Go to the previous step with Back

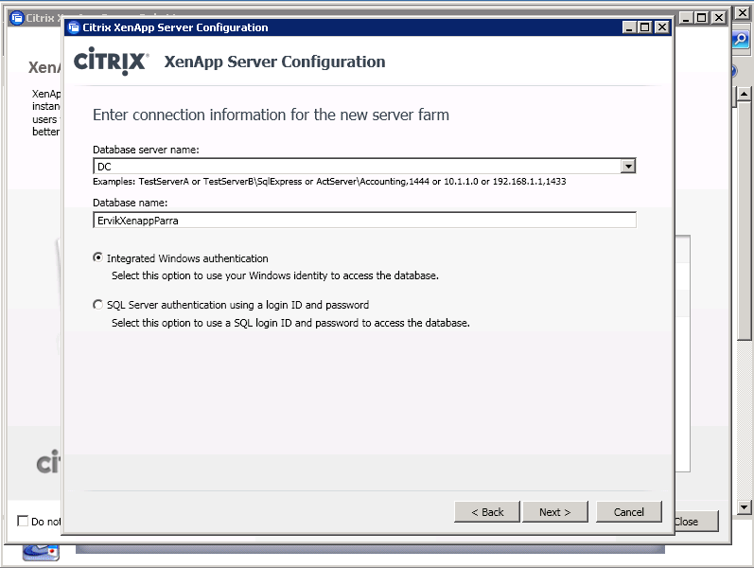coord(486,512)
